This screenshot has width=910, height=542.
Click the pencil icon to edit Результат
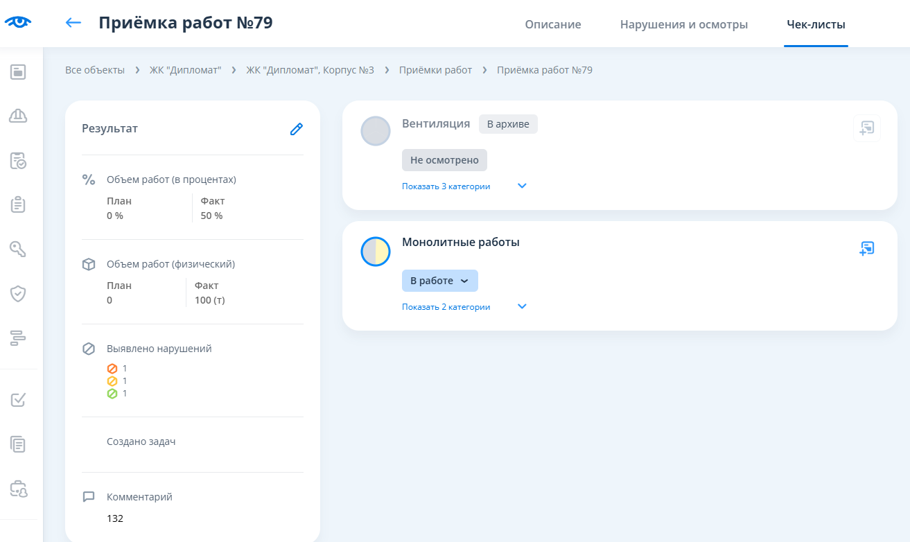[x=296, y=129]
